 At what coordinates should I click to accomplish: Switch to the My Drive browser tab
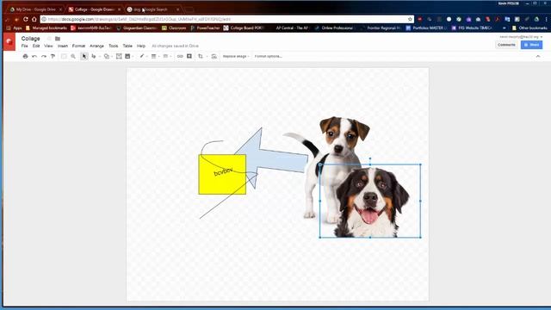pyautogui.click(x=35, y=9)
